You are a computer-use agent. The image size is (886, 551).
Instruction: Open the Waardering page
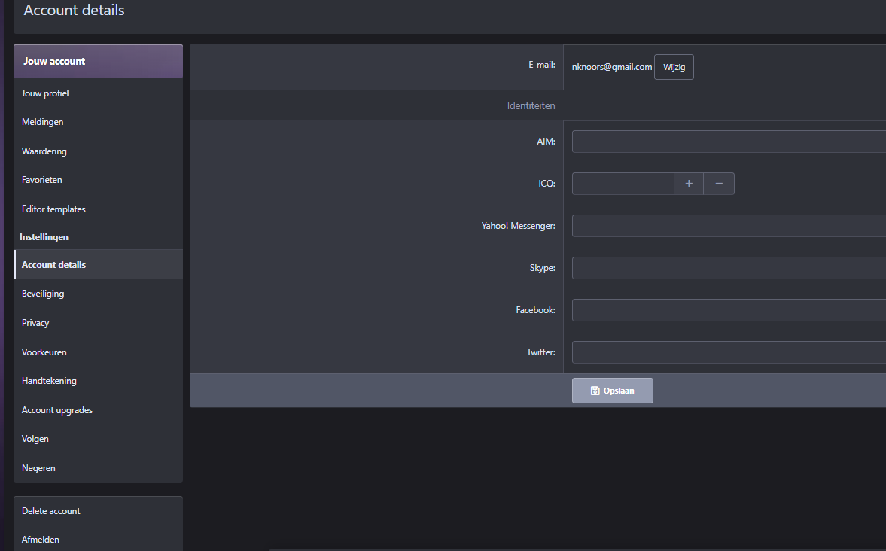tap(44, 151)
